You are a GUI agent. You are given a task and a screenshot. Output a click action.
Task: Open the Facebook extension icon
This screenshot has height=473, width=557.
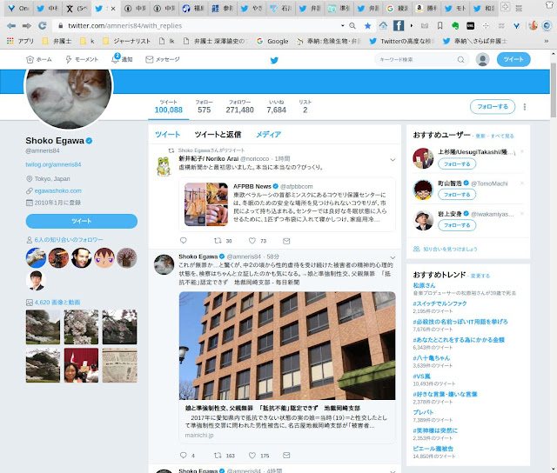(399, 25)
